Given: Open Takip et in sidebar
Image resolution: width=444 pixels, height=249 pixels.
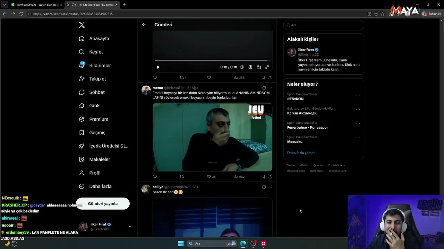Looking at the screenshot, I should (x=92, y=79).
